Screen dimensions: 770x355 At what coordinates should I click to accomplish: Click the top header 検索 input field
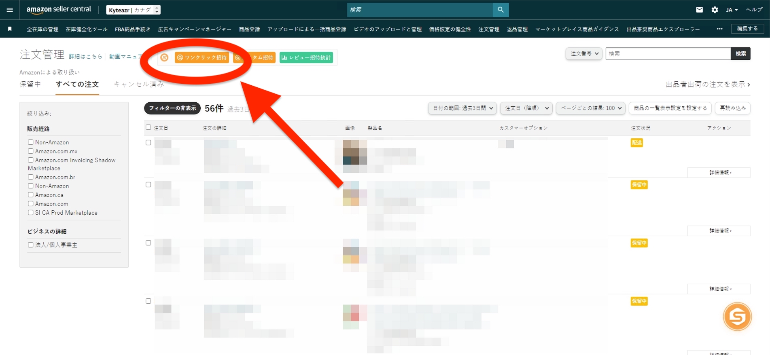(420, 10)
